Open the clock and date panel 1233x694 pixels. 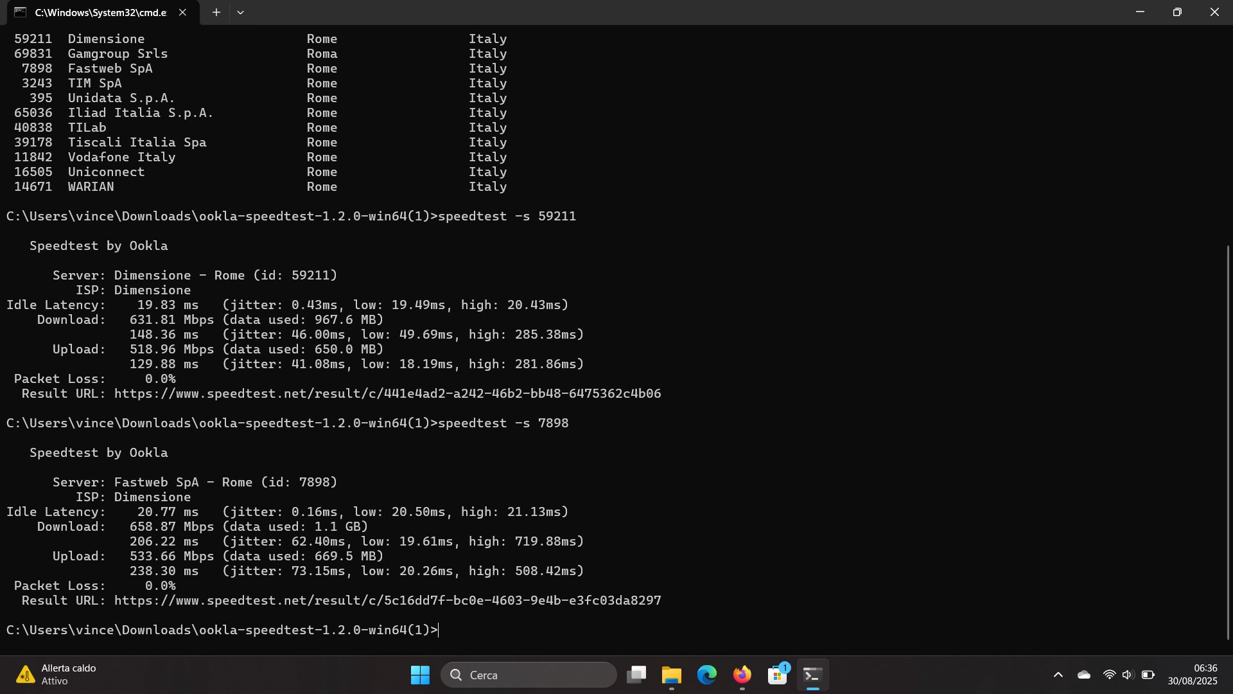(1192, 675)
